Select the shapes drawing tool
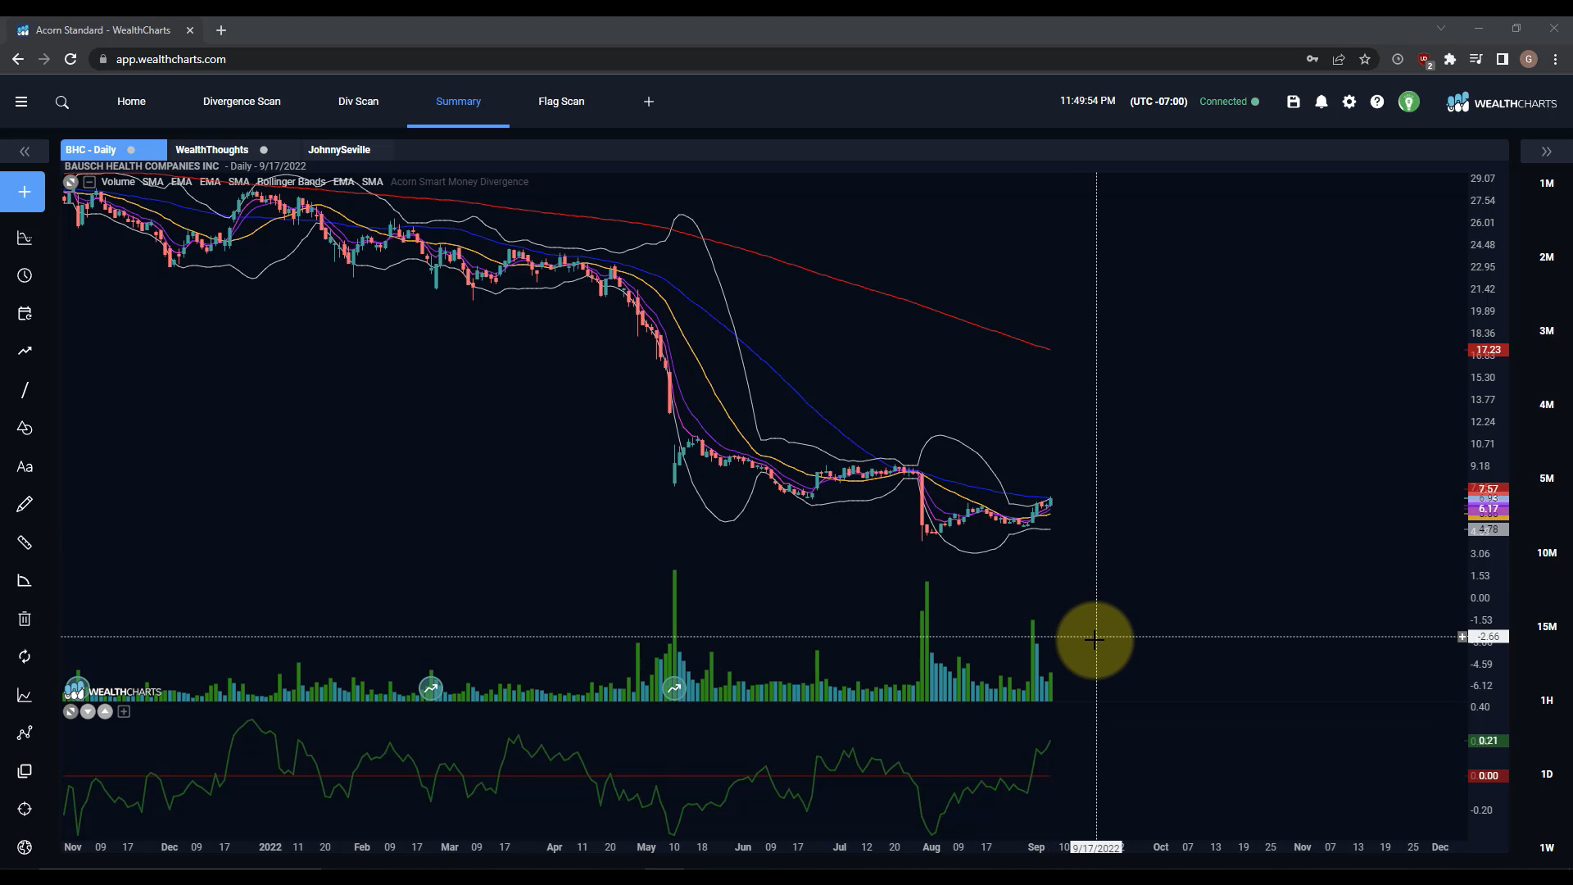 pos(25,428)
